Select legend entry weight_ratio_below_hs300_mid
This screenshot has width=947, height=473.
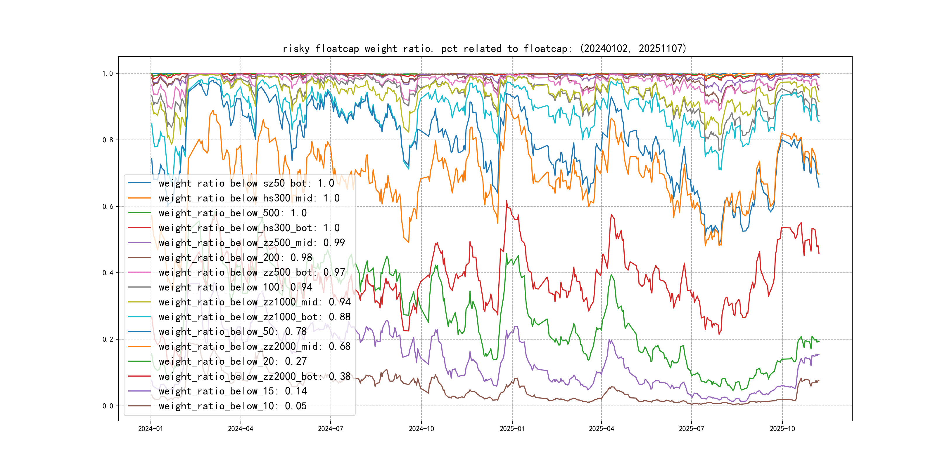click(x=249, y=198)
